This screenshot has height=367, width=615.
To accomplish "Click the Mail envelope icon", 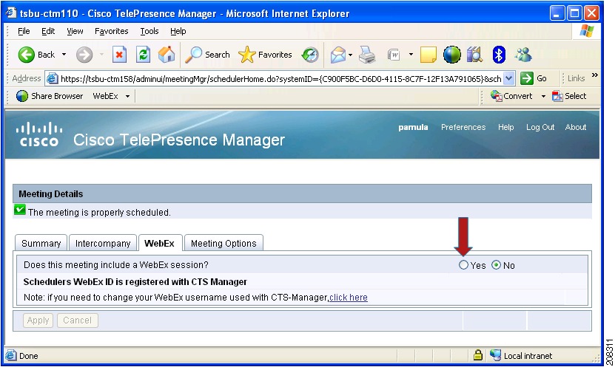I will point(337,55).
